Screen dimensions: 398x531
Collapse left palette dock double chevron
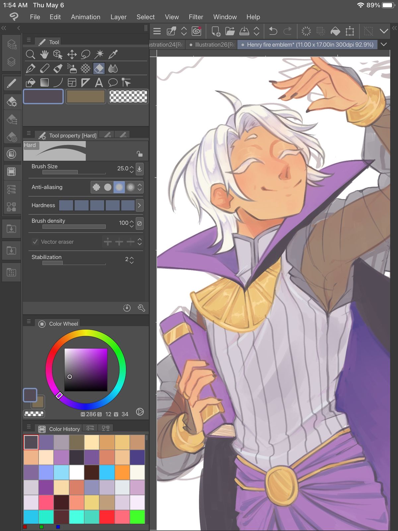(x=4, y=28)
